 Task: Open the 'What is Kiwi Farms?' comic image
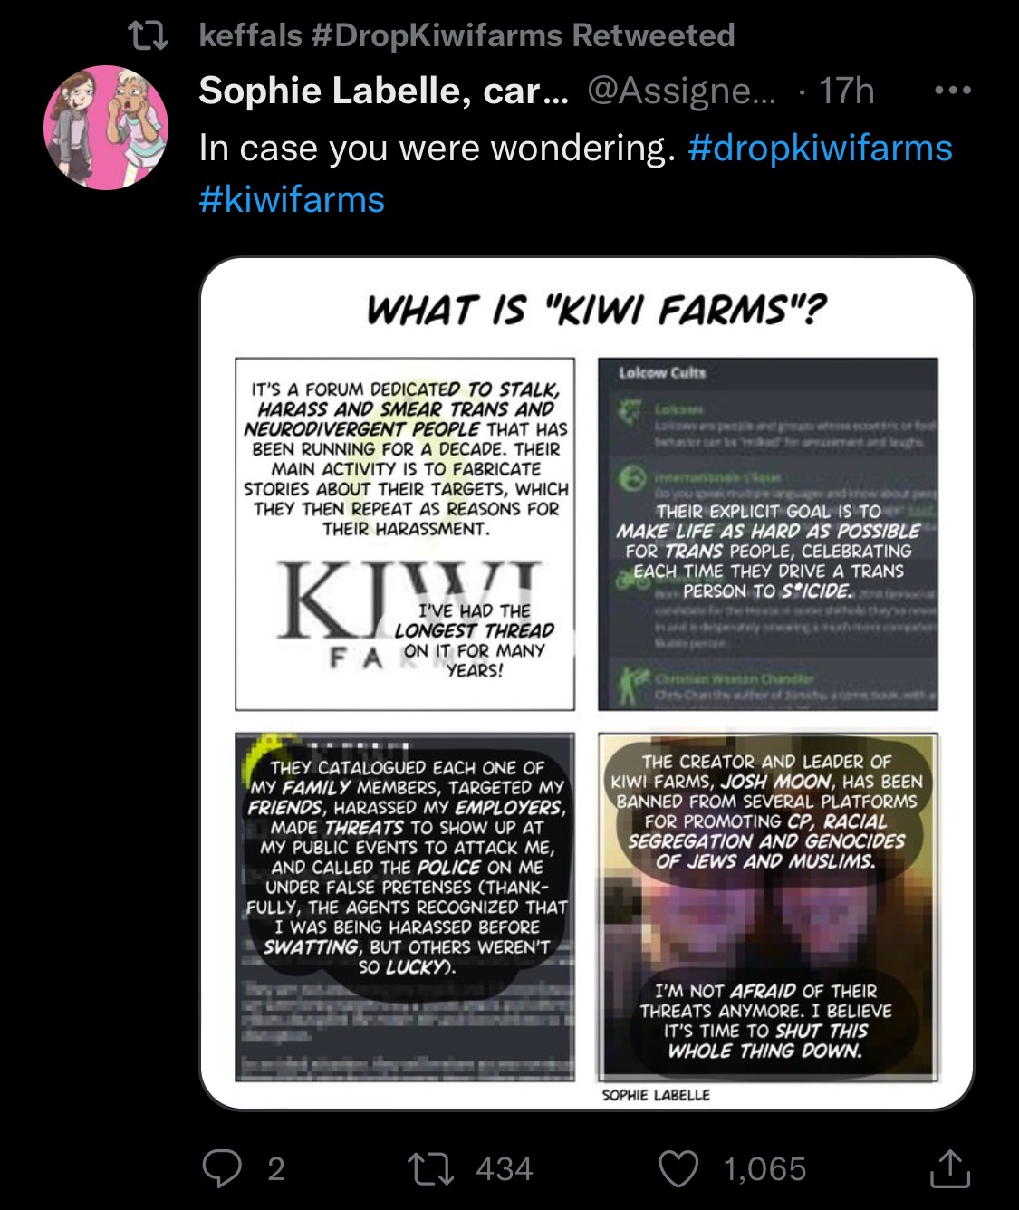pos(587,684)
